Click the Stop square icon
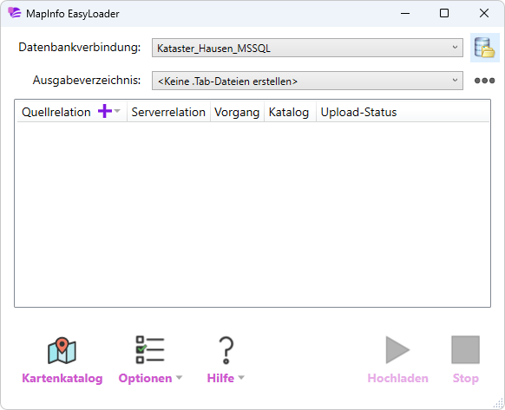Viewport: 505px width, 410px height. pyautogui.click(x=465, y=350)
